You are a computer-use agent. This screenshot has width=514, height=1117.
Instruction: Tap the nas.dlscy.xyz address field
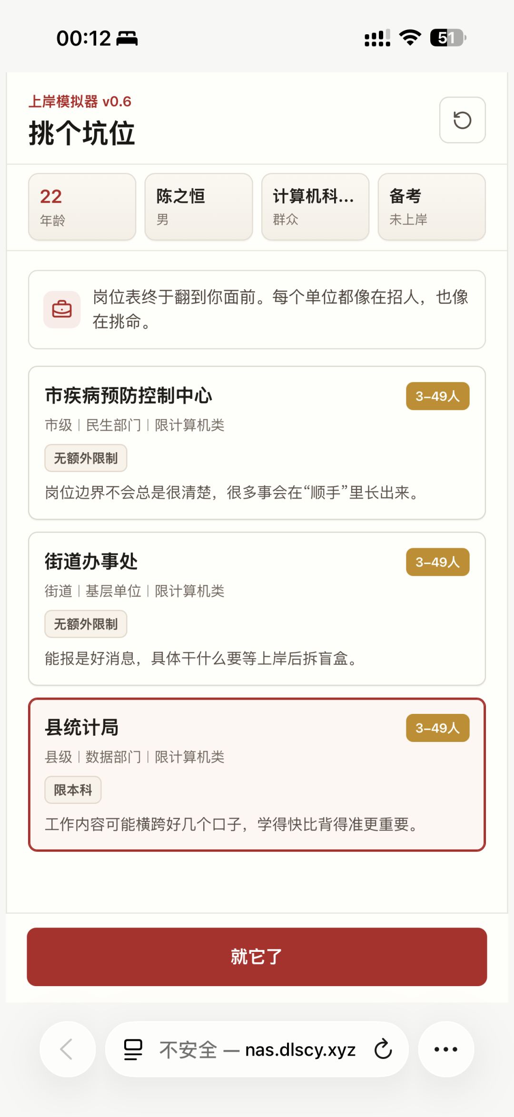[257, 1049]
